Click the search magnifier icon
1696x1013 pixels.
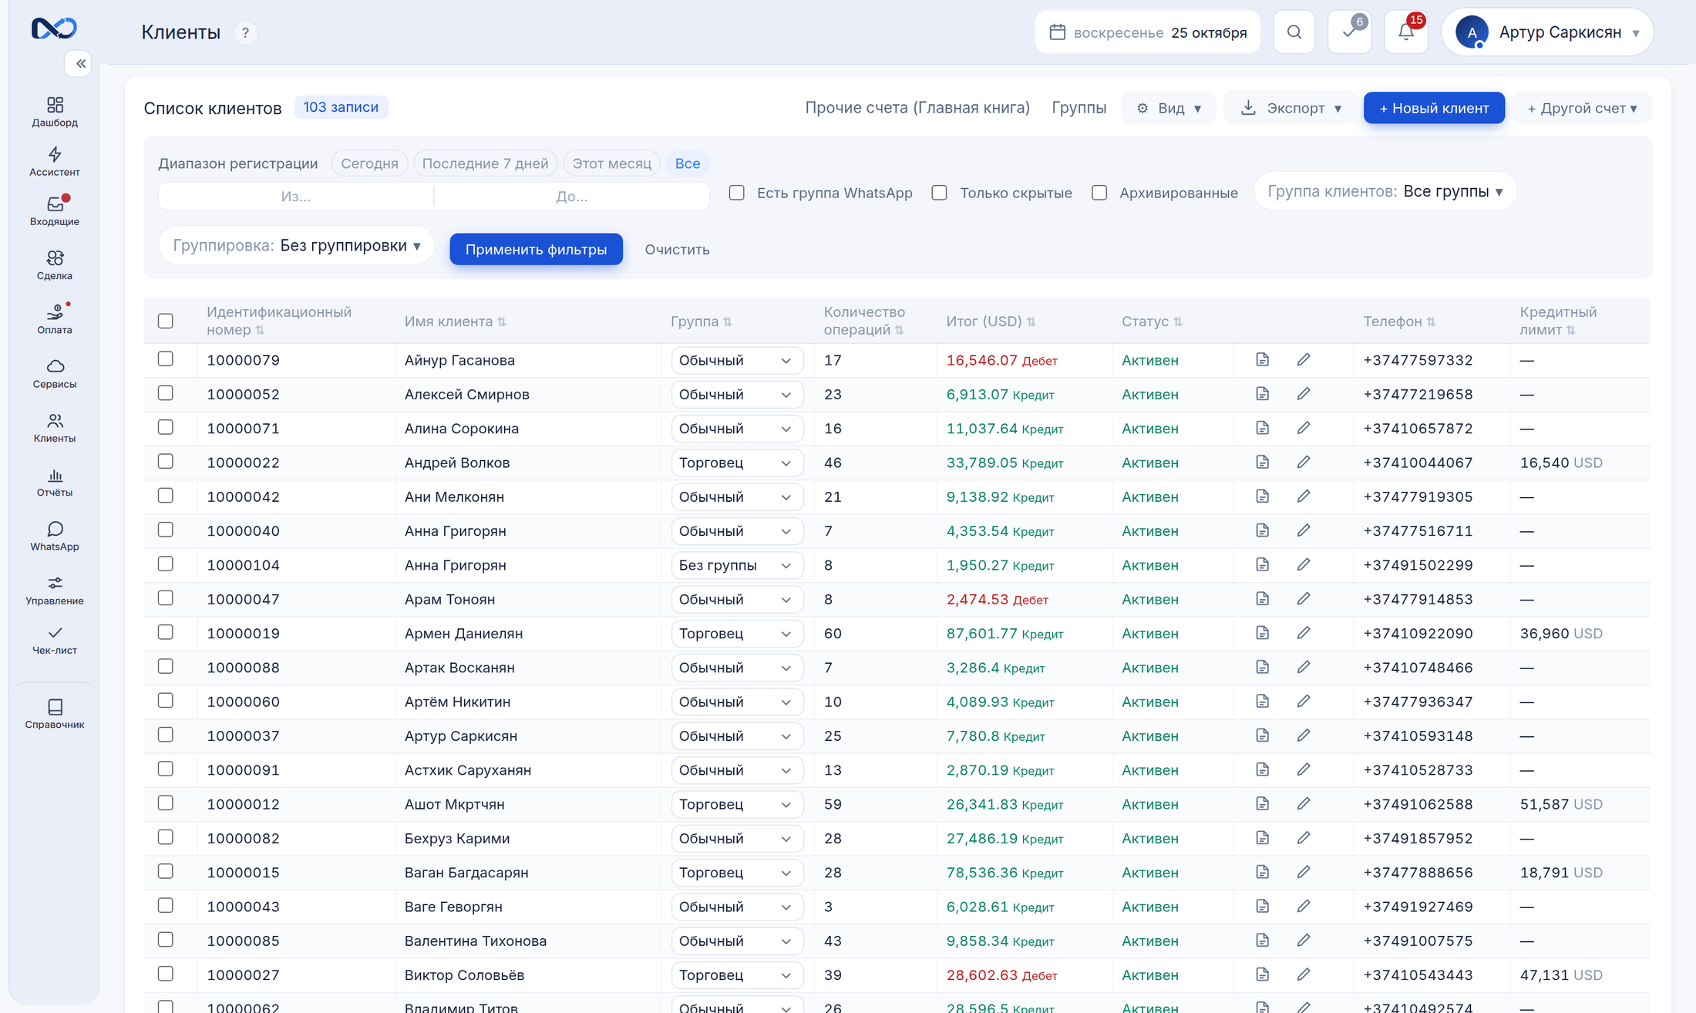tap(1294, 32)
